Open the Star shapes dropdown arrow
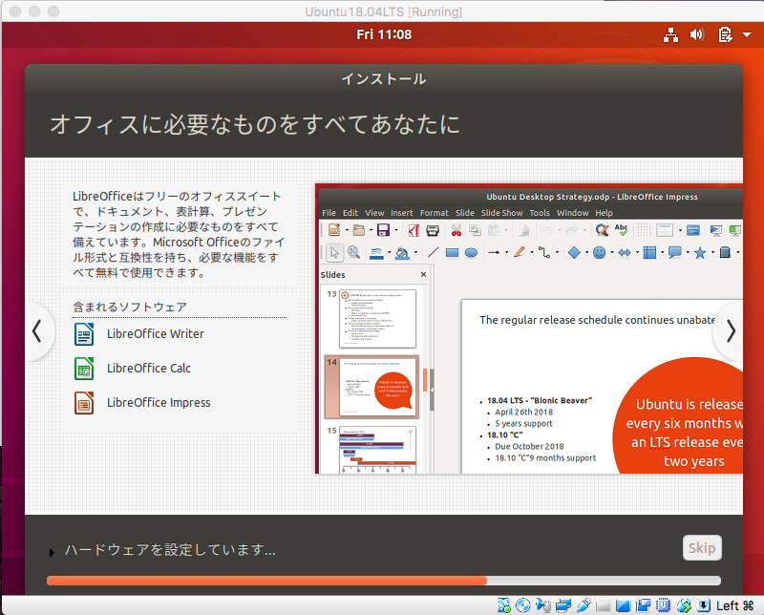 pos(712,252)
